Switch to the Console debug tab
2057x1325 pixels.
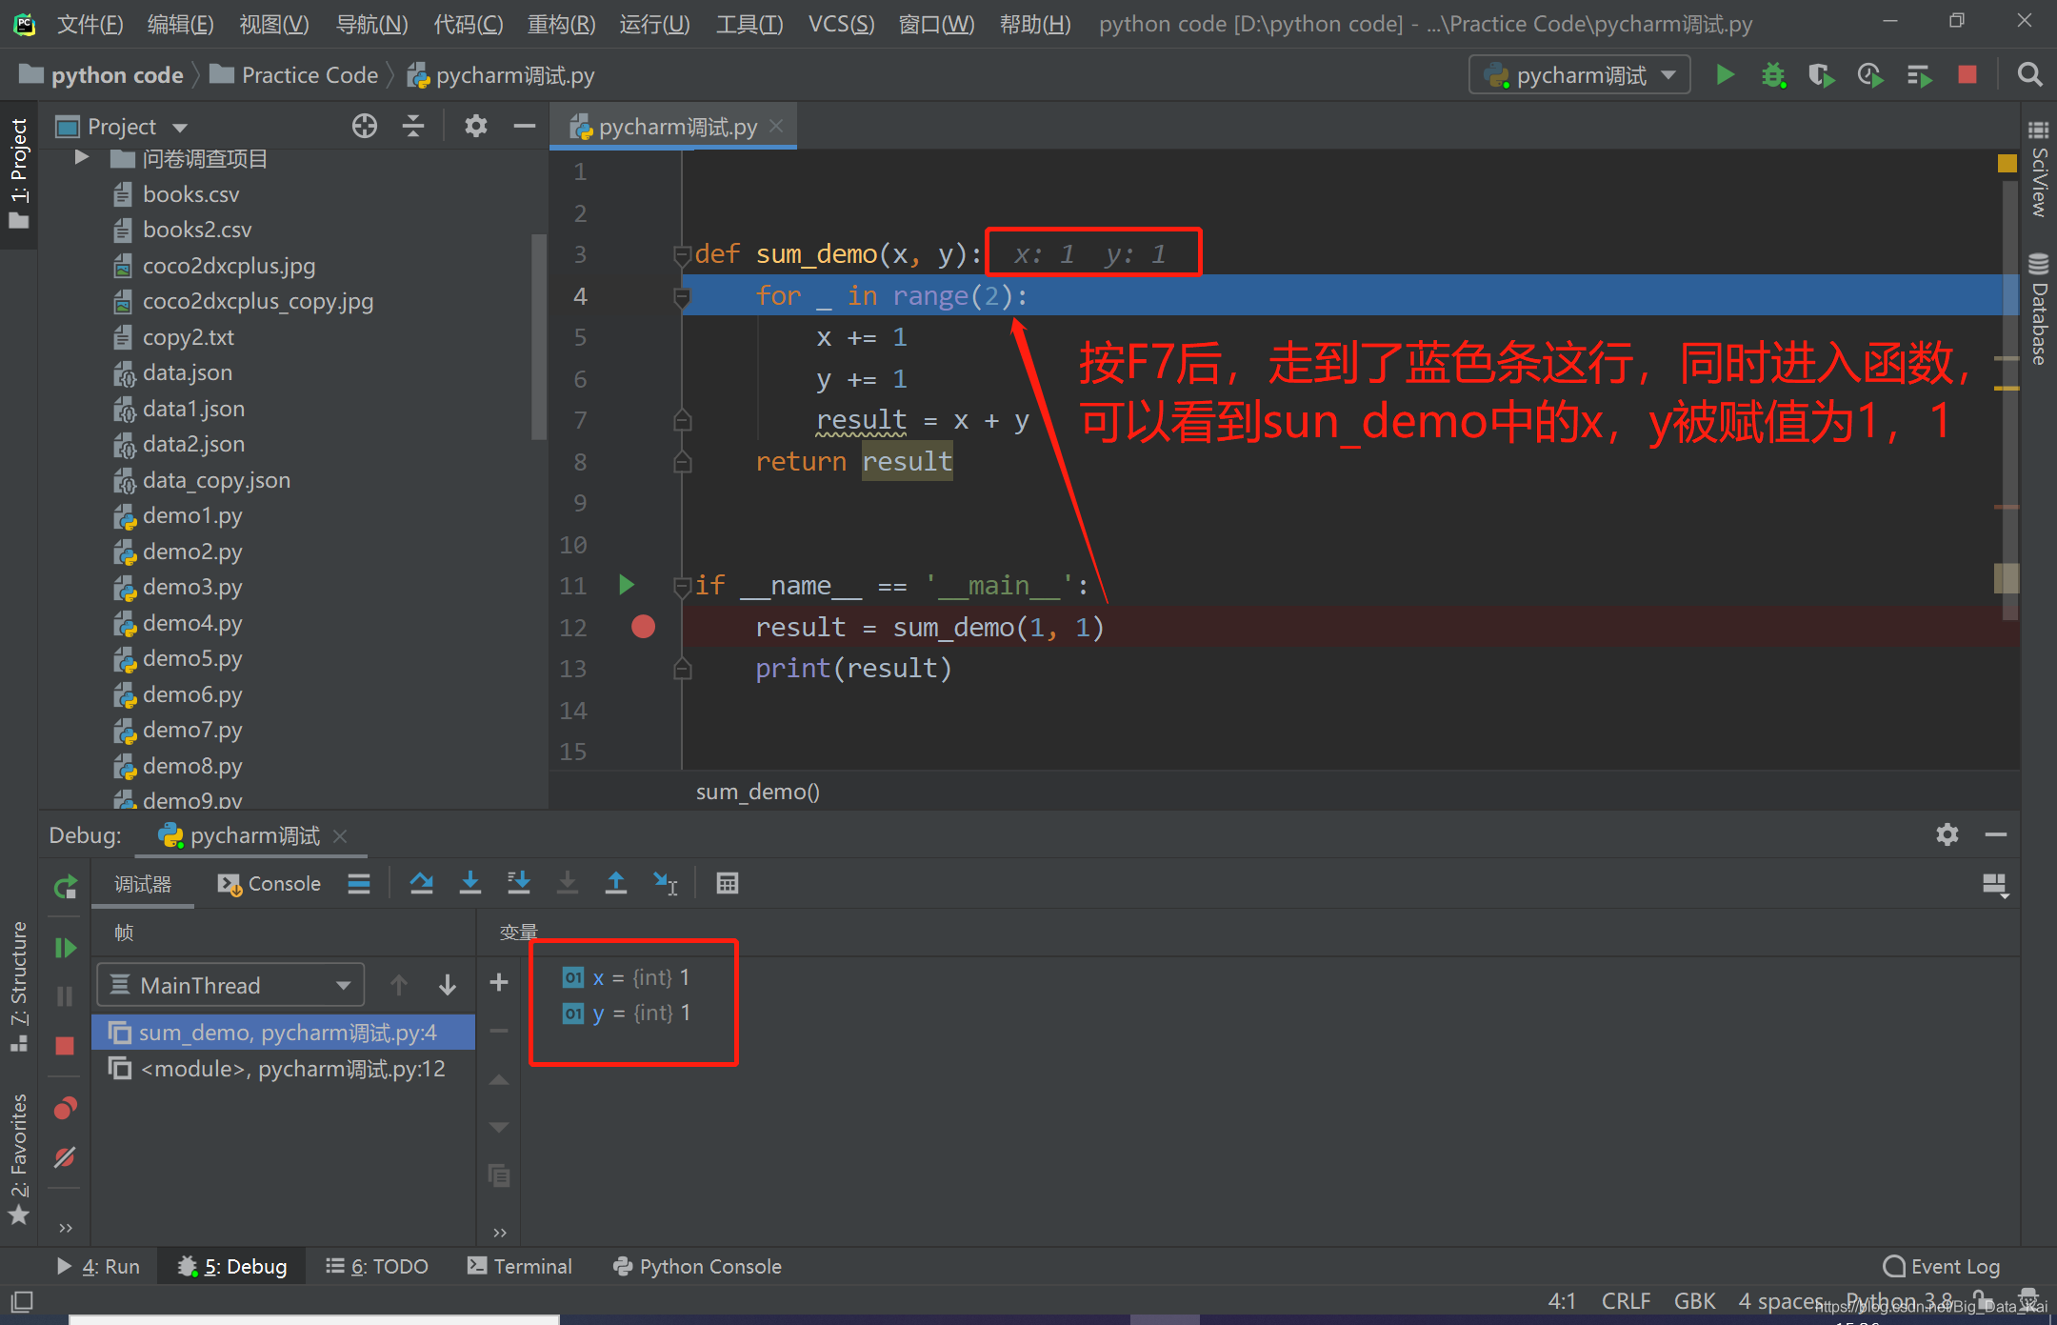click(x=270, y=884)
